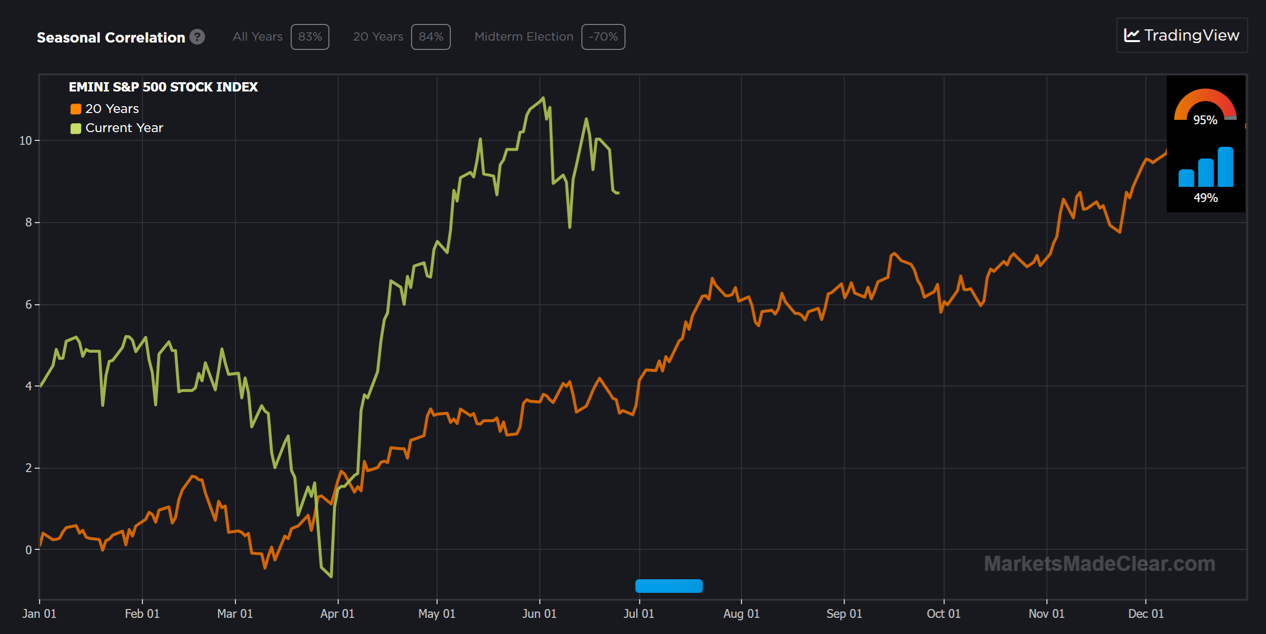The height and width of the screenshot is (634, 1266).
Task: Click the 'All Years' label text
Action: coord(257,37)
